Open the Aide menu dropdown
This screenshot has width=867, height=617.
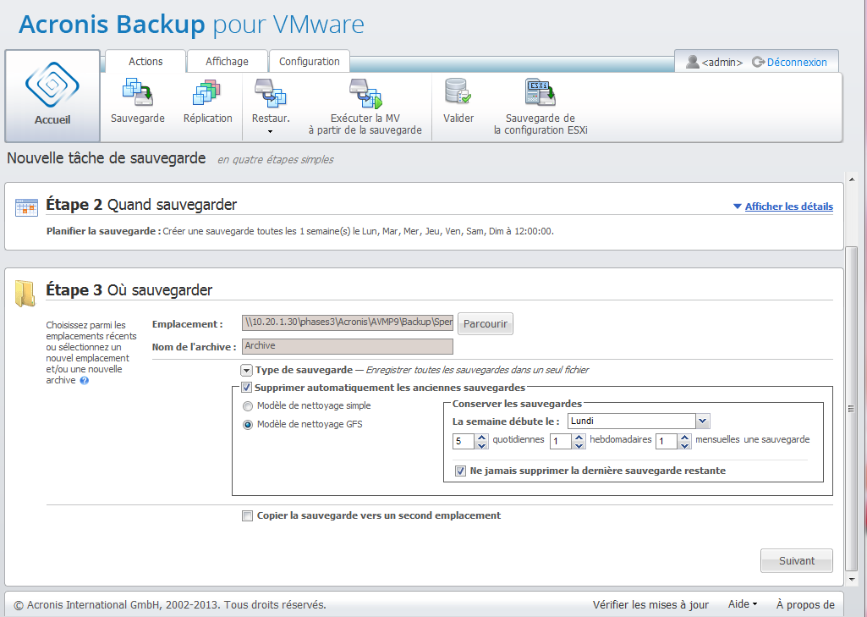click(x=742, y=604)
